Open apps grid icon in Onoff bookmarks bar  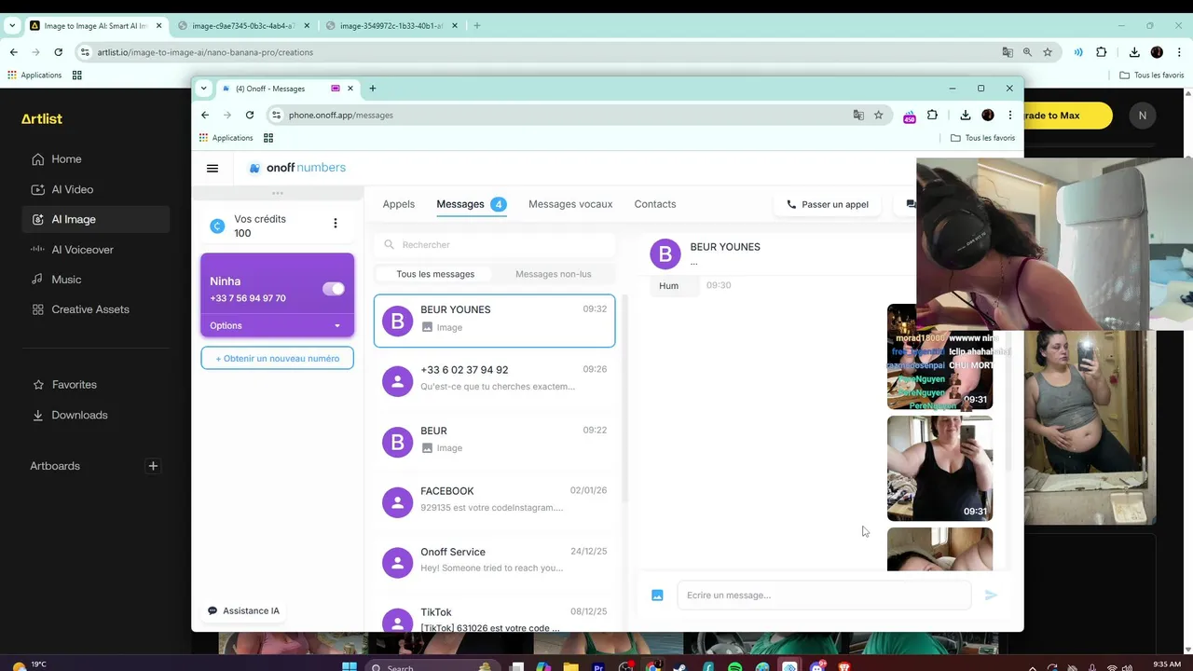click(x=268, y=138)
